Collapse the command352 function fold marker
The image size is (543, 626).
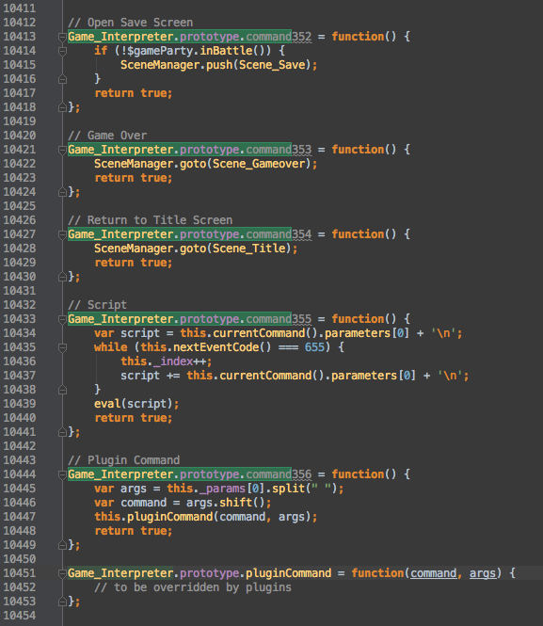[x=62, y=37]
